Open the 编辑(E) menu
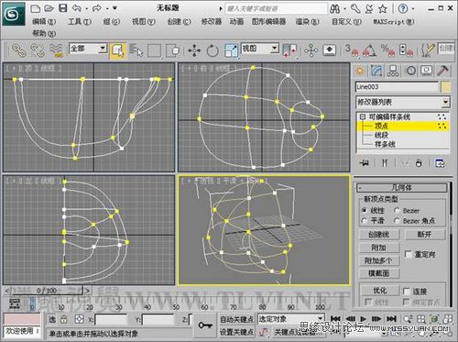The height and width of the screenshot is (342, 458). point(44,21)
